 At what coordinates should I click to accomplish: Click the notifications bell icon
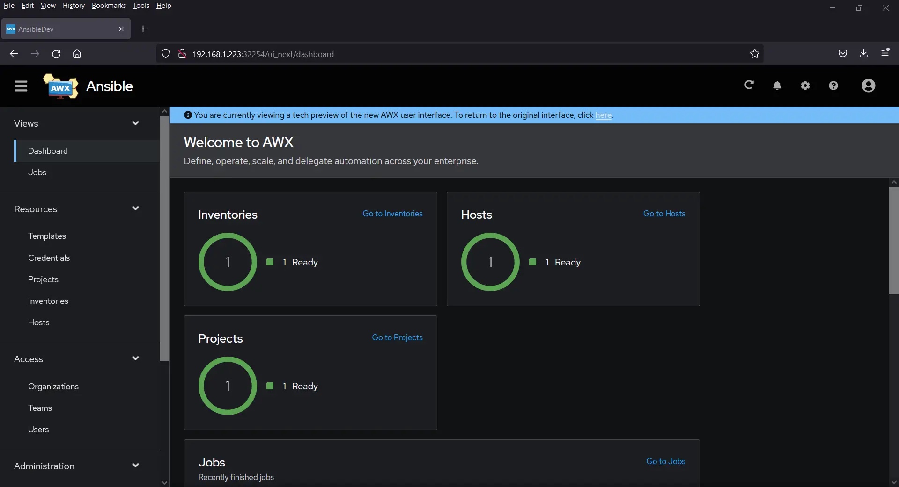pos(777,86)
